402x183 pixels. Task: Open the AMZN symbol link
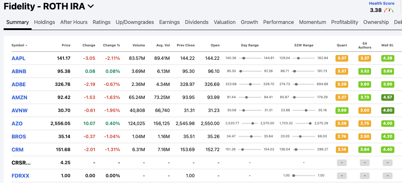(20, 97)
